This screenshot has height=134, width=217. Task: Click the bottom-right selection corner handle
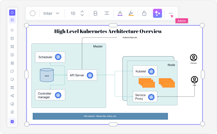[x=203, y=124]
